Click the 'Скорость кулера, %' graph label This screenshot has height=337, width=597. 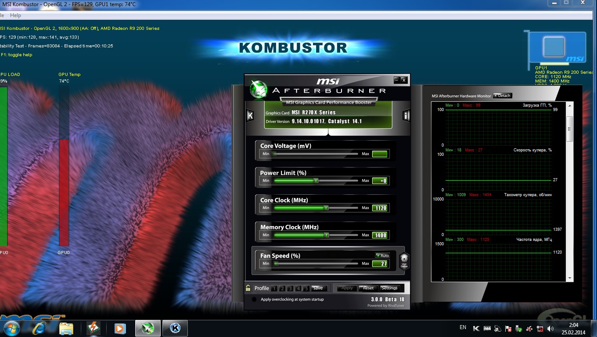[x=532, y=150]
